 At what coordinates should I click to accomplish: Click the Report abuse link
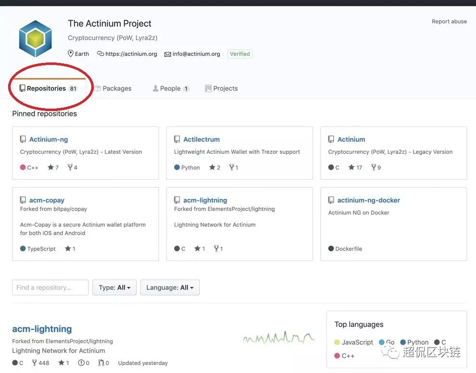point(449,22)
